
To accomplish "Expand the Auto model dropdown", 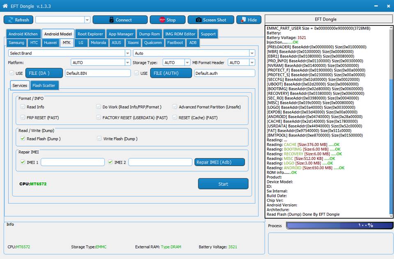I will pyautogui.click(x=252, y=53).
